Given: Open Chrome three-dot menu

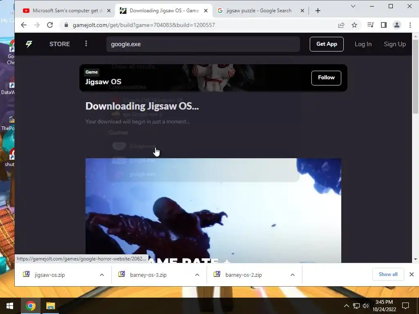Looking at the screenshot, I should pos(410,25).
